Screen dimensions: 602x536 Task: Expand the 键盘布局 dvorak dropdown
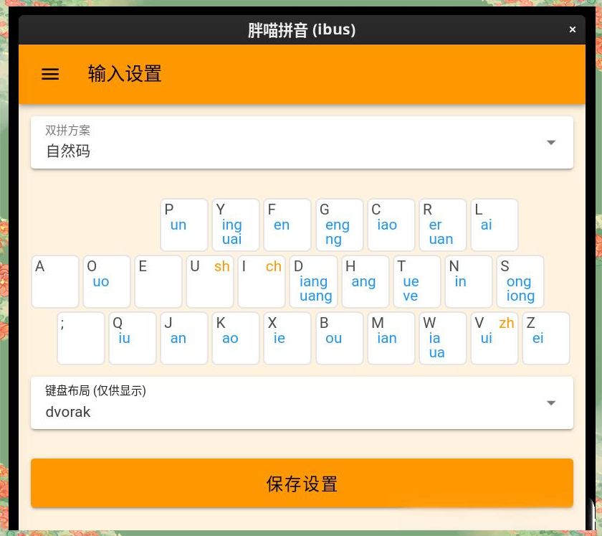(x=302, y=403)
